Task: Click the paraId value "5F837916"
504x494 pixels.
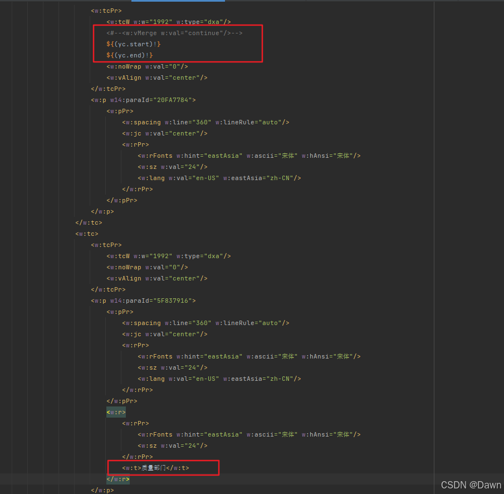Action: 172,301
